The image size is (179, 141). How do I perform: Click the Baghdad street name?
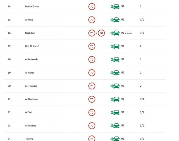click(30, 33)
